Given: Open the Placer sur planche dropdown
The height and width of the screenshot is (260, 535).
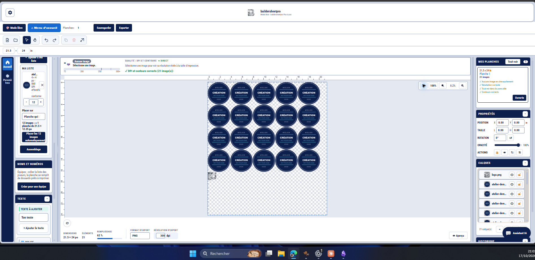Looking at the screenshot, I should pyautogui.click(x=34, y=116).
